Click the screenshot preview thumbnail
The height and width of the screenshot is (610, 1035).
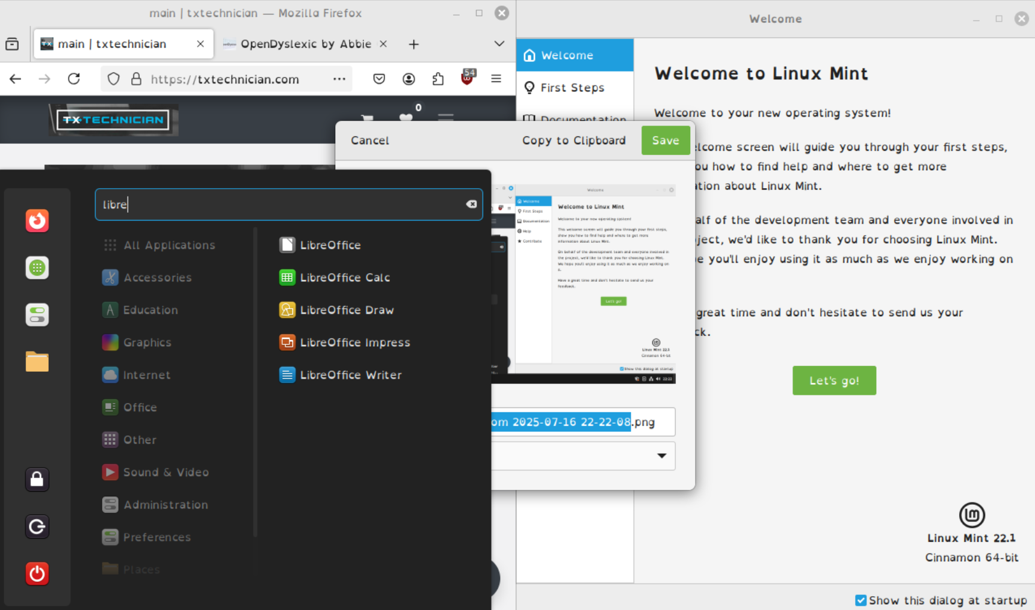(583, 283)
